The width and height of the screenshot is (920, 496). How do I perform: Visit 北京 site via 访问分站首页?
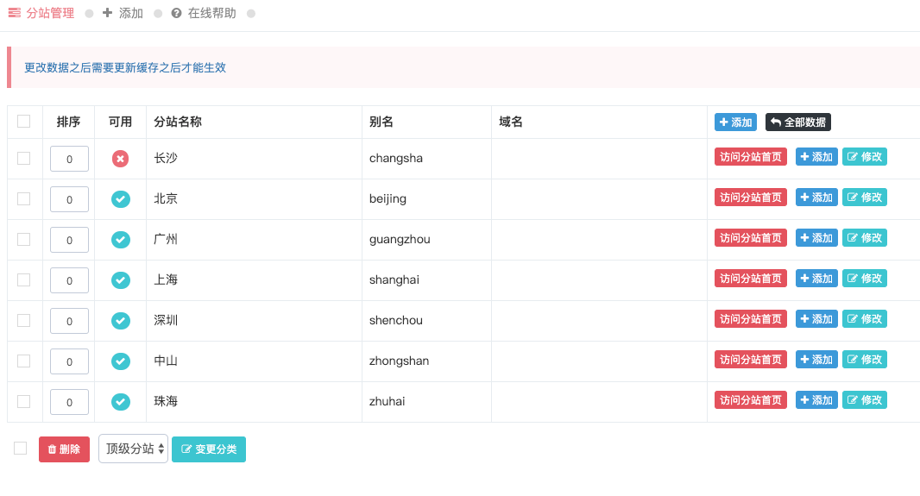(751, 197)
